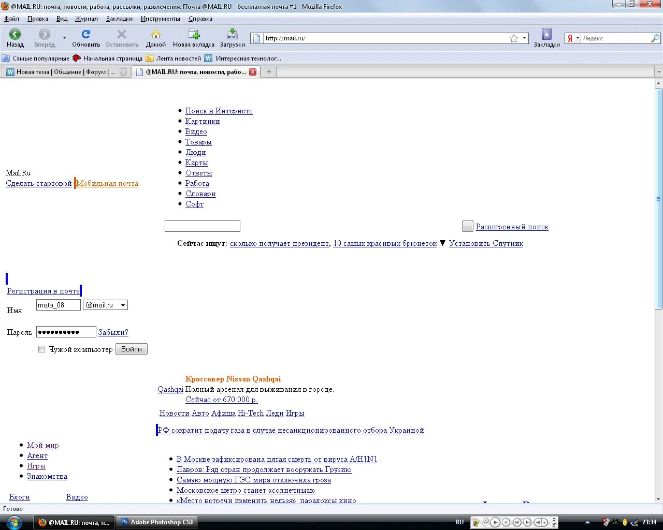
Task: Open the Закладки menu in the menu bar
Action: (x=119, y=19)
